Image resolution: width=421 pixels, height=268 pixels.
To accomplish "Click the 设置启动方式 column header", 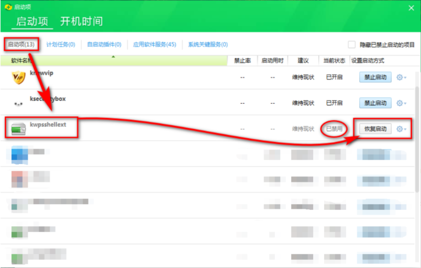I will pyautogui.click(x=367, y=60).
